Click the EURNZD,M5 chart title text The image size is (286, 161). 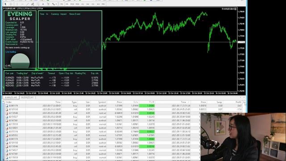[11, 8]
